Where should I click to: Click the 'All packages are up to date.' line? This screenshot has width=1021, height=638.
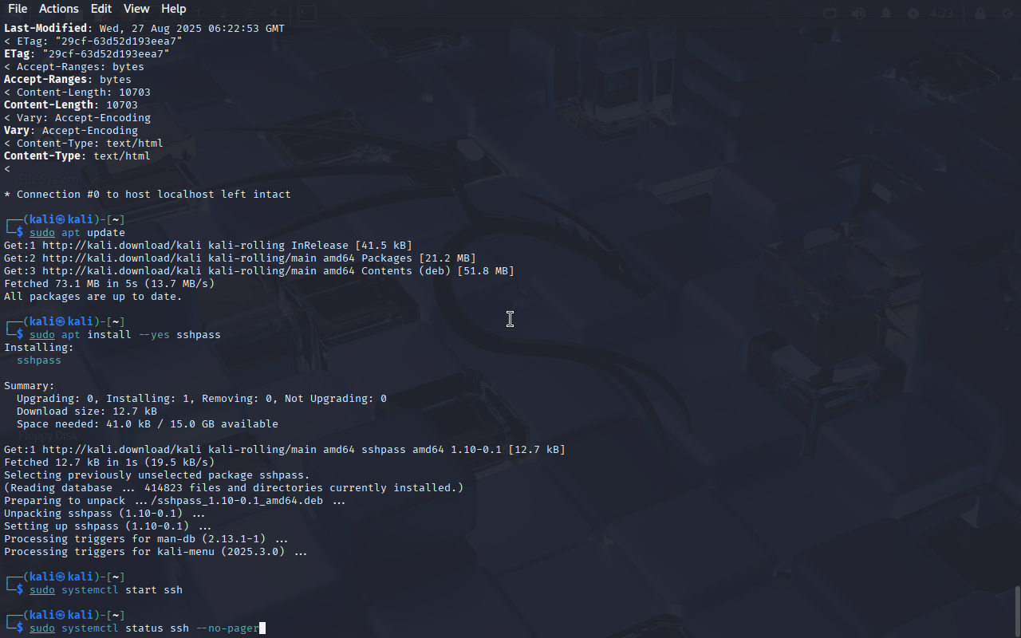pyautogui.click(x=93, y=297)
